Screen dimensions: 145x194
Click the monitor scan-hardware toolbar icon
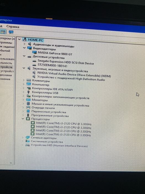[11, 32]
